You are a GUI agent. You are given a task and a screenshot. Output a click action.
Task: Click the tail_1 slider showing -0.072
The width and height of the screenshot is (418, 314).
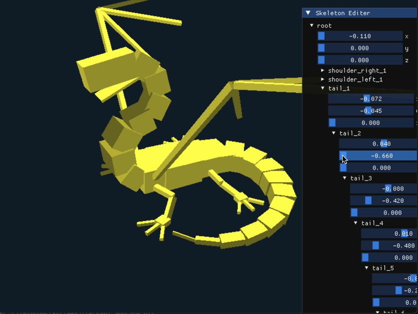click(x=371, y=99)
